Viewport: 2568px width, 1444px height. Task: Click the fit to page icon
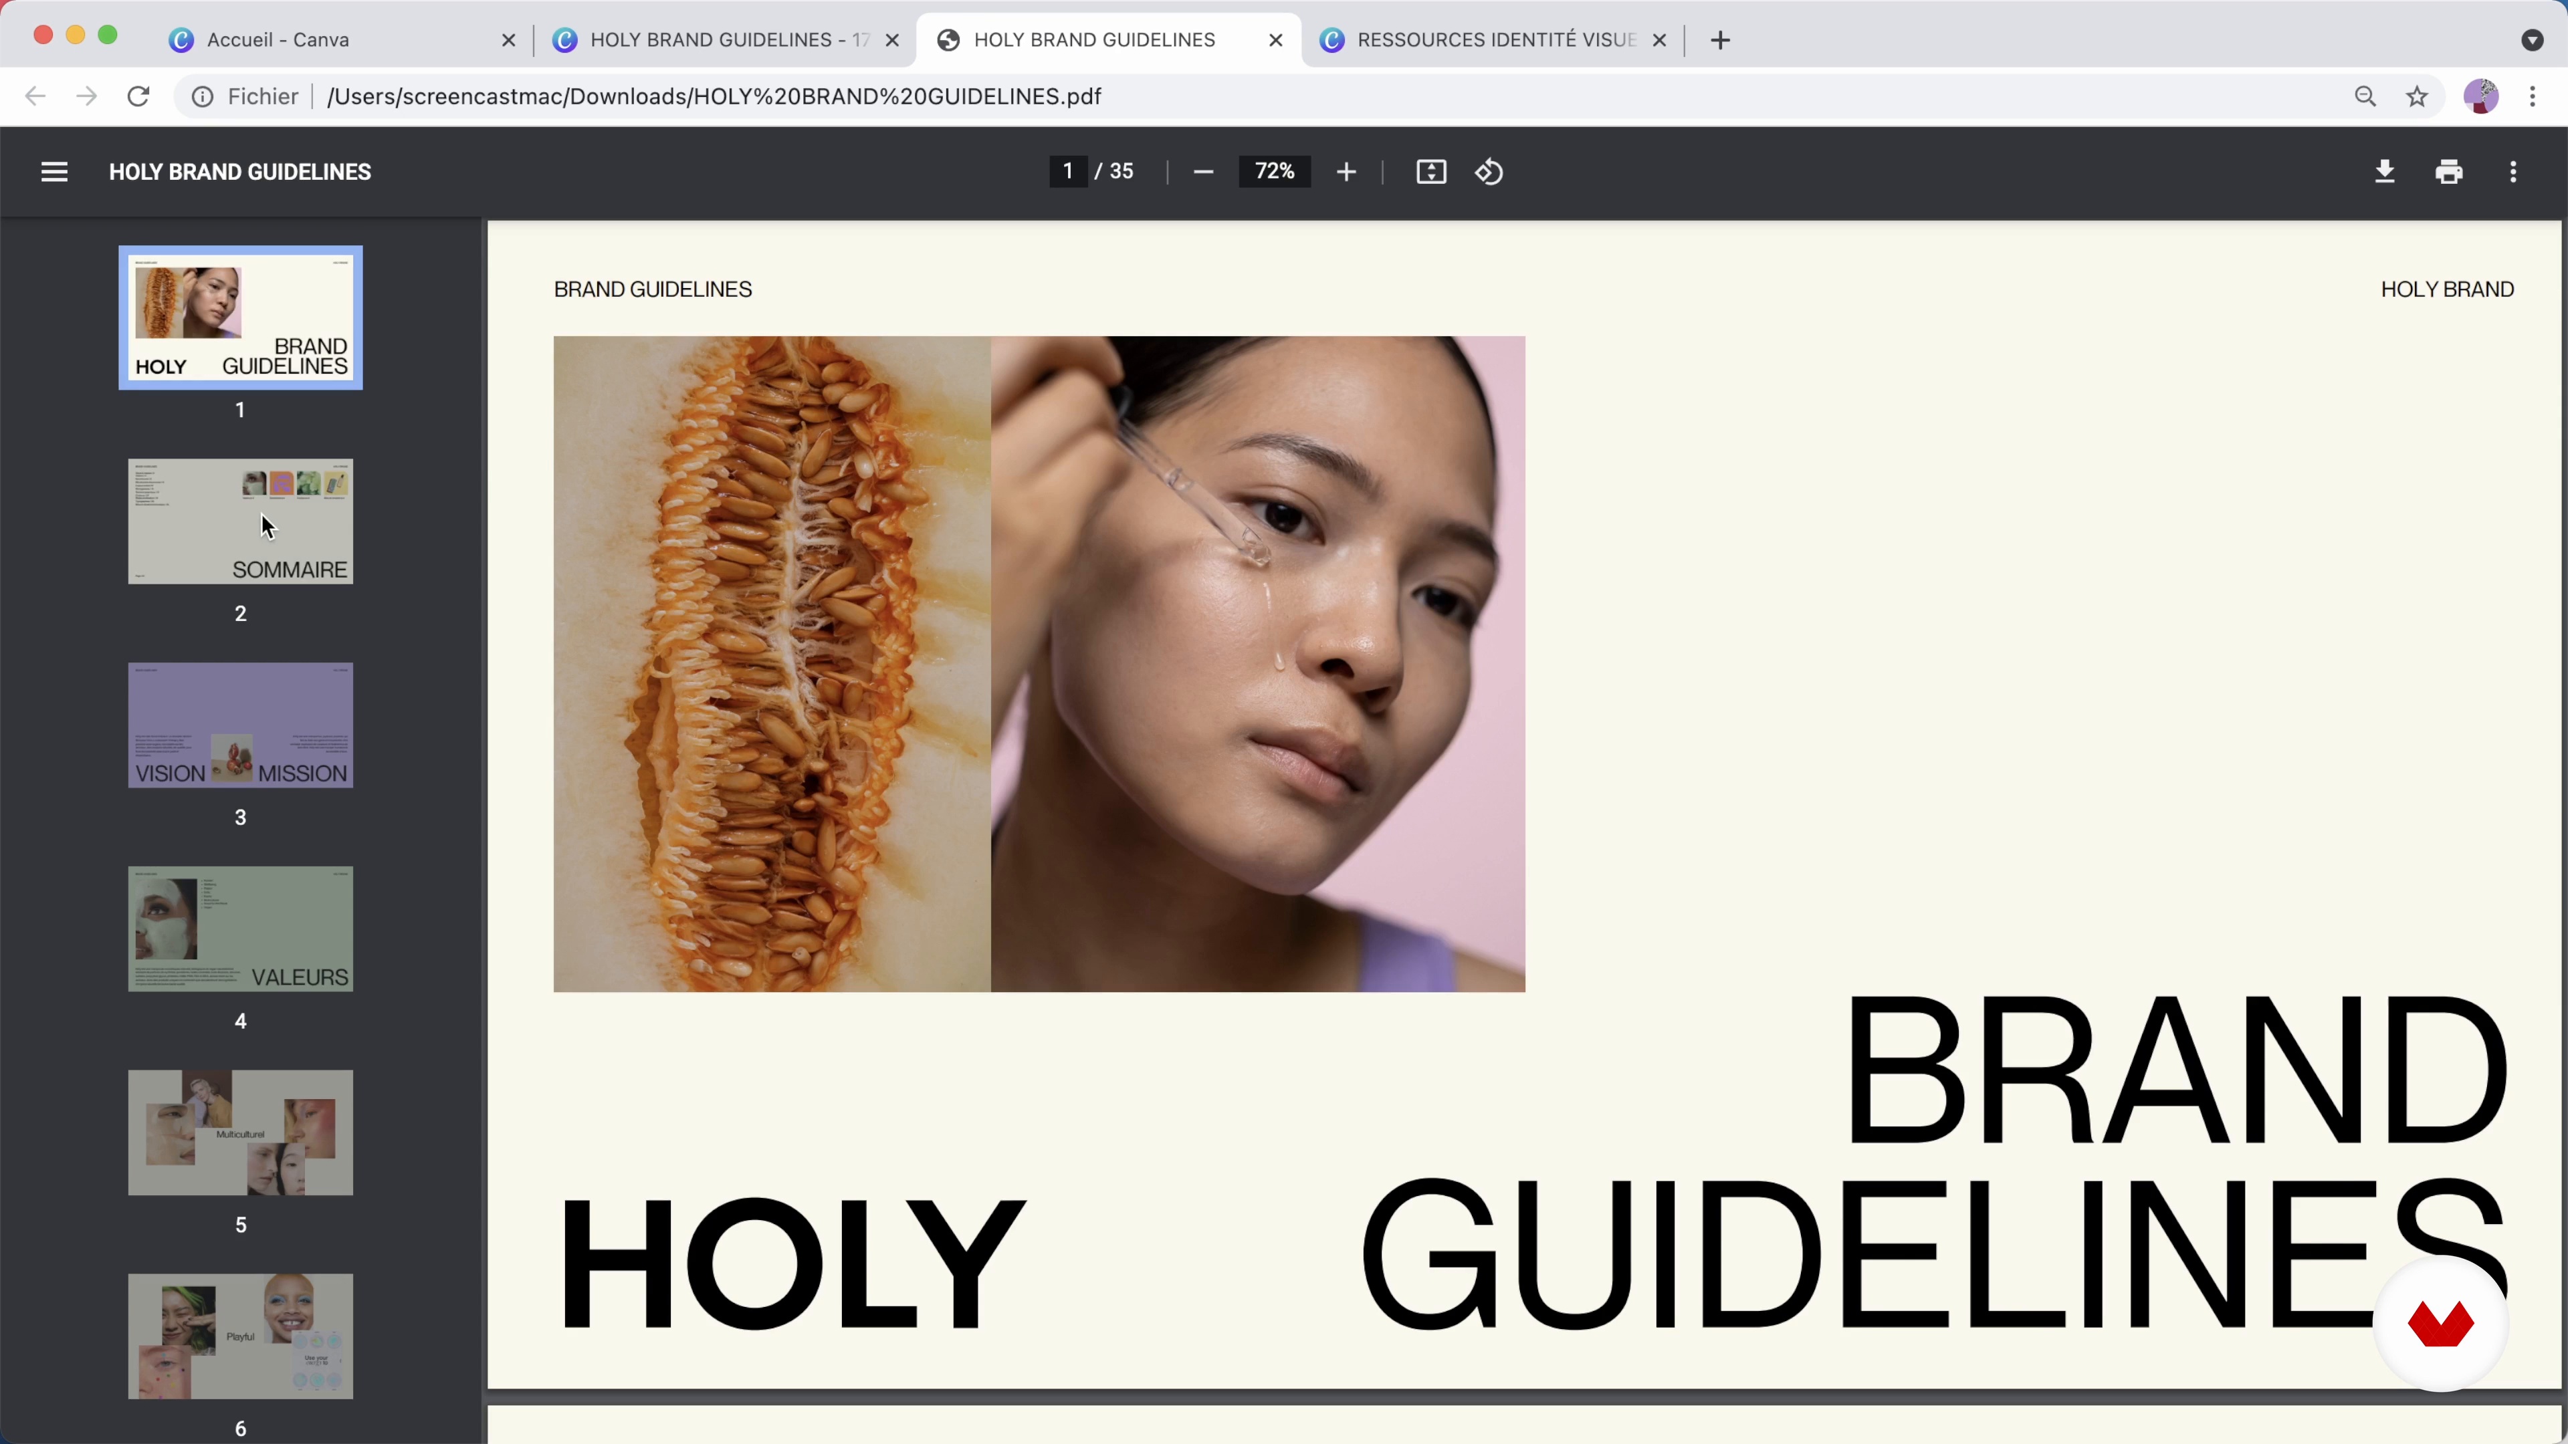point(1430,172)
